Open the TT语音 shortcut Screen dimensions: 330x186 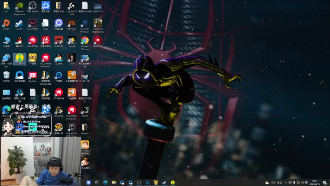coord(59,77)
